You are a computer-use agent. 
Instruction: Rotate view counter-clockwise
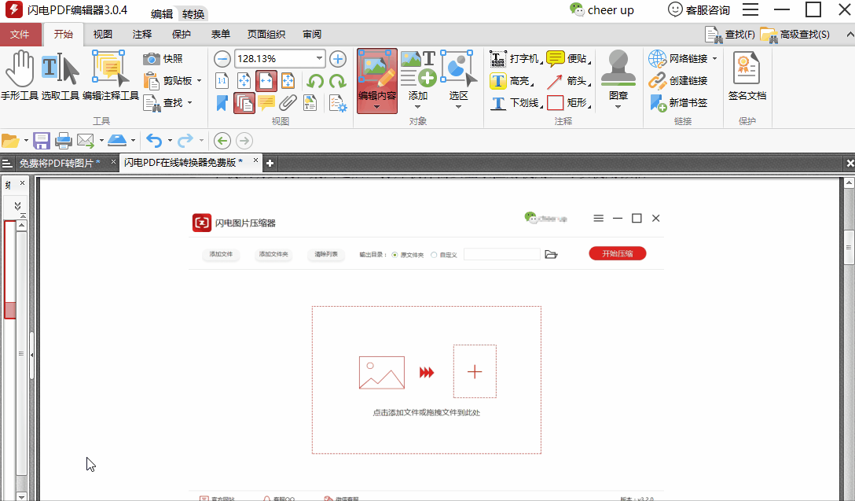[315, 81]
